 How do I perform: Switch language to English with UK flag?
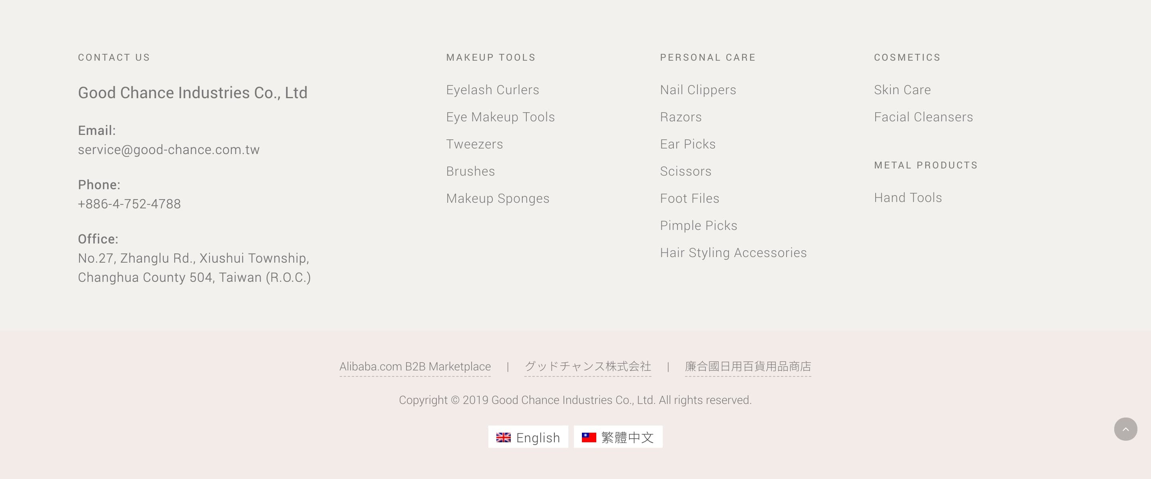pos(528,437)
